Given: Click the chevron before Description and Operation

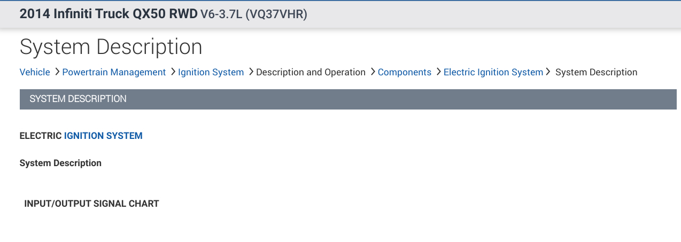Looking at the screenshot, I should 251,72.
